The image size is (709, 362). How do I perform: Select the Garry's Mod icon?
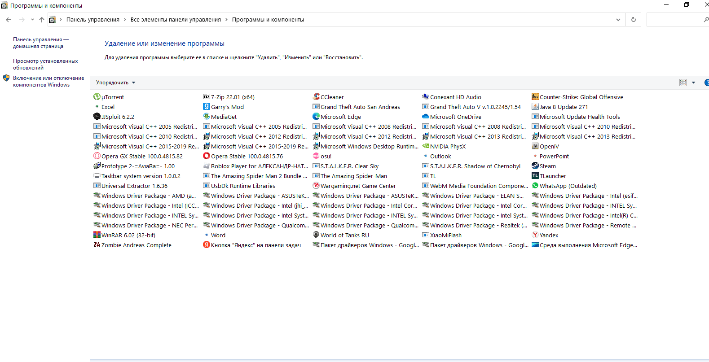pos(206,106)
